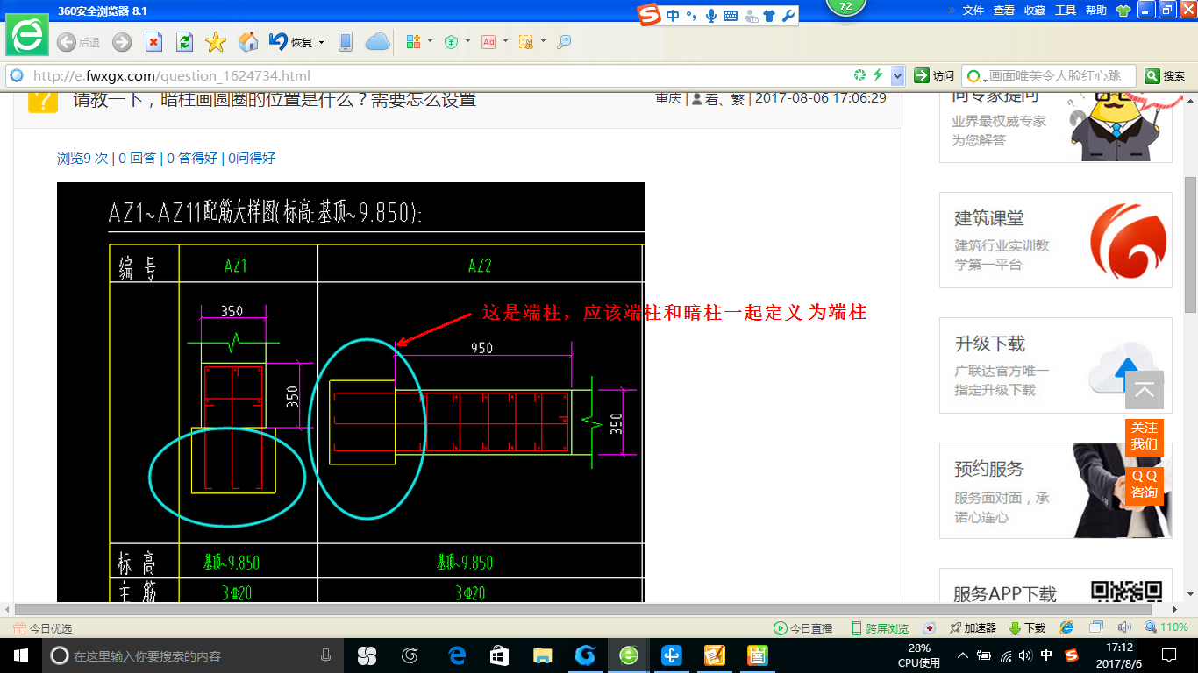
Task: Expand the dropdown beside the green shield
Action: [x=467, y=42]
